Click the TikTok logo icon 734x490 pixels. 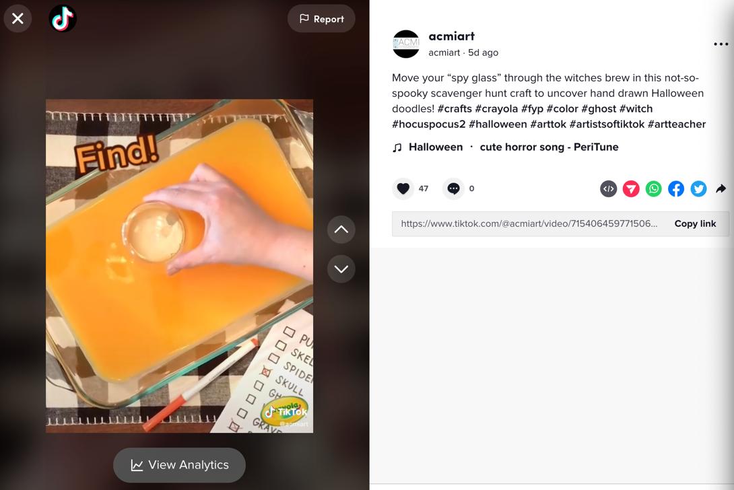click(x=63, y=19)
